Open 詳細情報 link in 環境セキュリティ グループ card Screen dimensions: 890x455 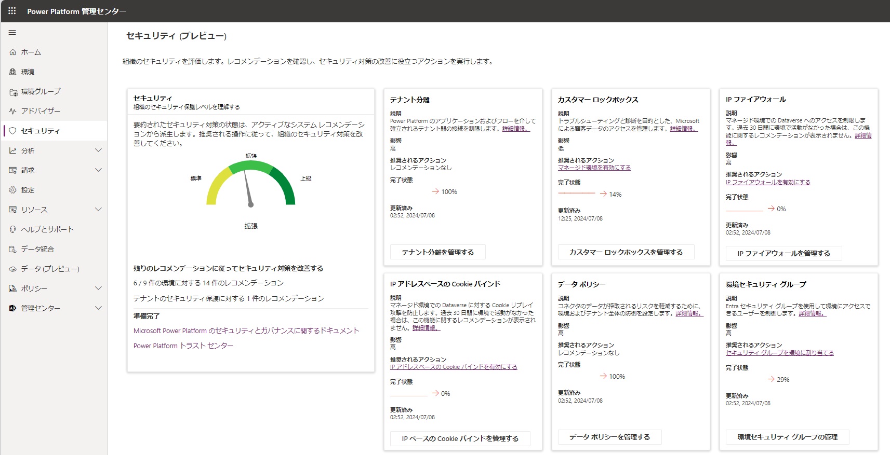point(813,313)
